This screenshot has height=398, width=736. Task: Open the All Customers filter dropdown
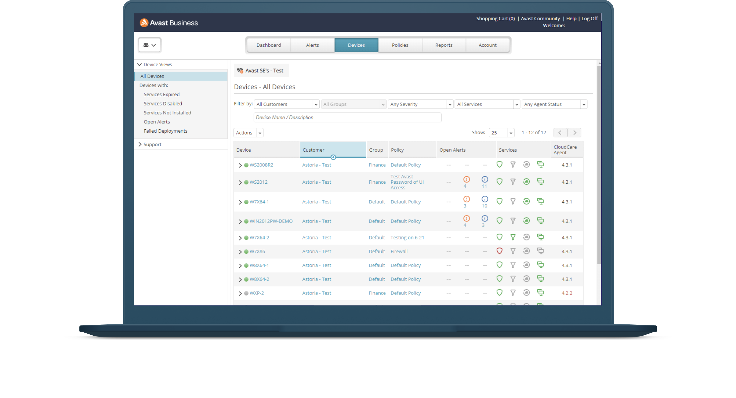click(287, 104)
